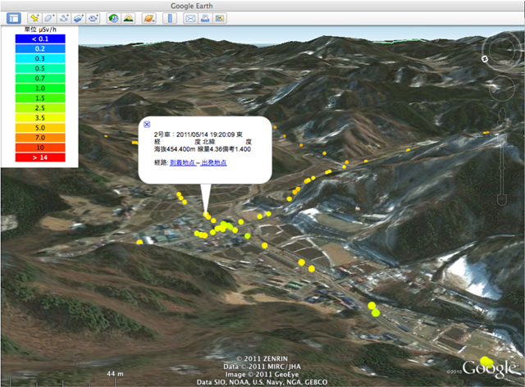
Task: Click the Record a Tour icon
Action: click(x=94, y=17)
